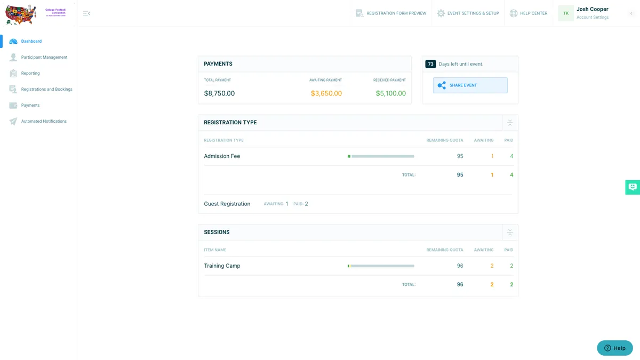This screenshot has width=640, height=360.
Task: Click the Guest Registration label
Action: (227, 204)
